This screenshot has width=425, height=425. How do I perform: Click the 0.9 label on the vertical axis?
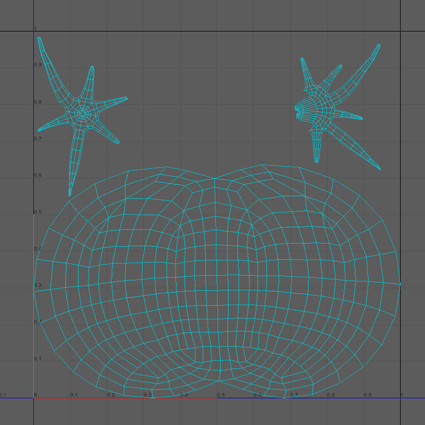[x=38, y=65]
